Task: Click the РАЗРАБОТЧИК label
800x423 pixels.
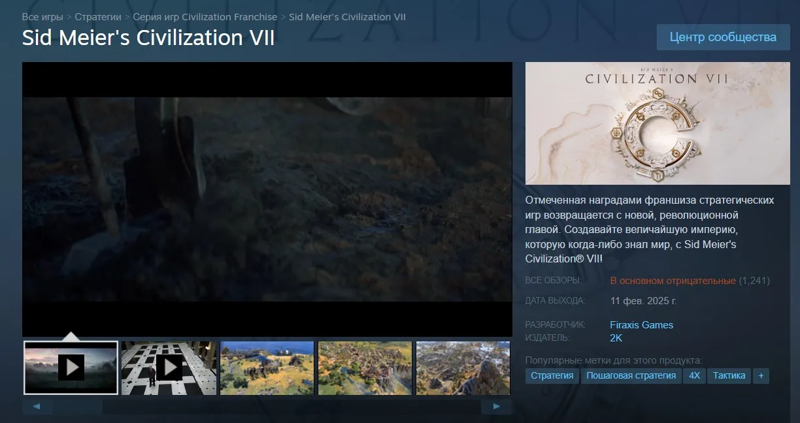Action: (556, 324)
